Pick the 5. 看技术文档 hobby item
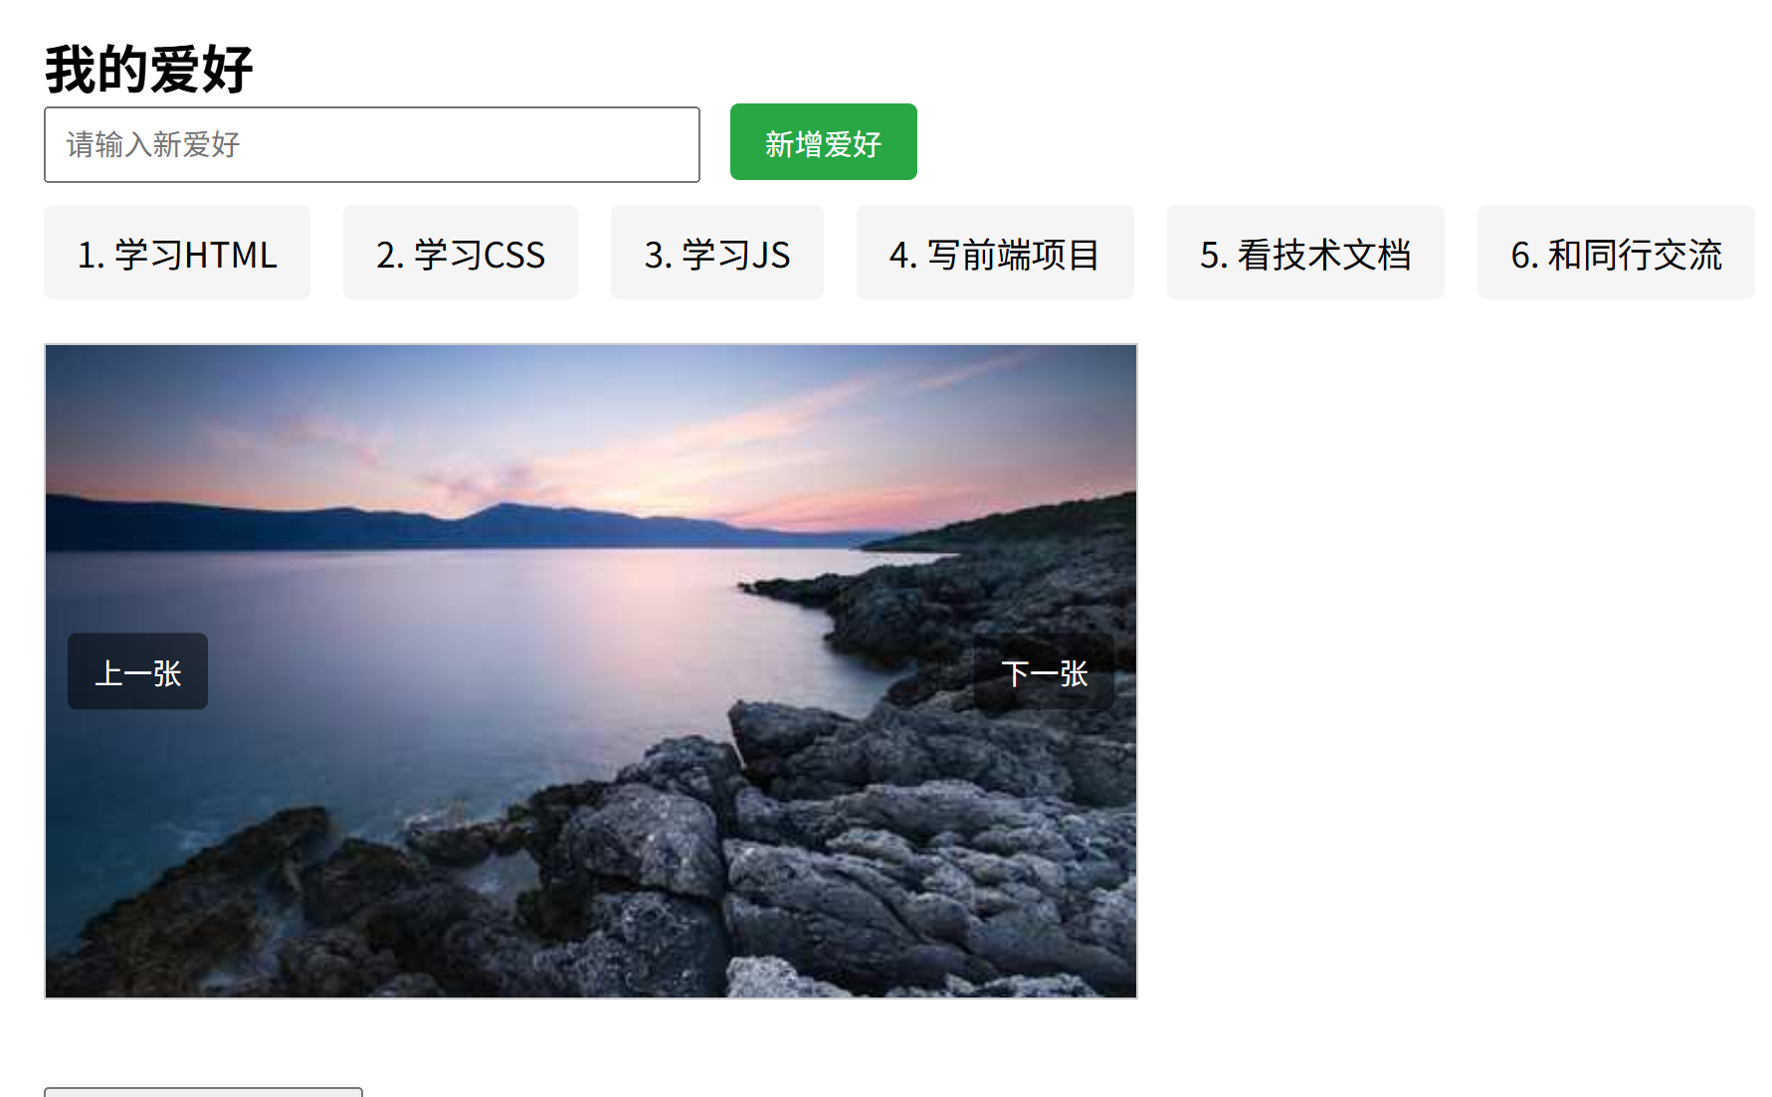The width and height of the screenshot is (1772, 1097). [x=1305, y=253]
